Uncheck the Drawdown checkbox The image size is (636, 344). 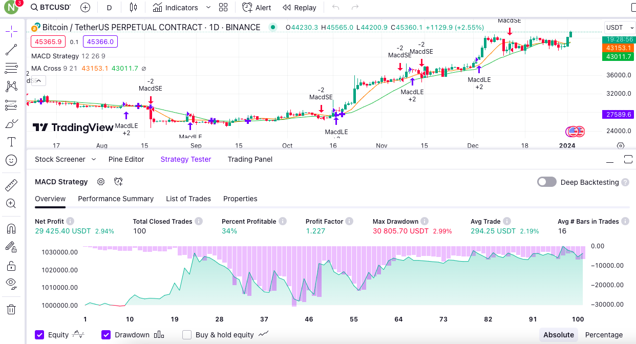106,335
